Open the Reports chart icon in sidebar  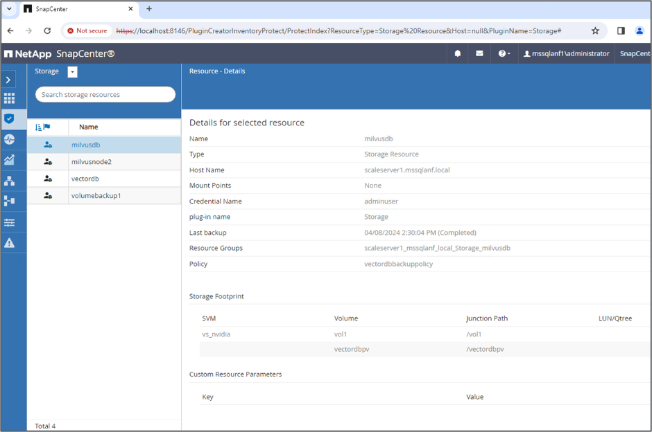point(9,160)
